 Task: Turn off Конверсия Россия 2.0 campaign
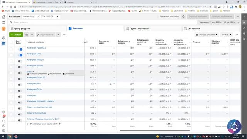click(20, 49)
